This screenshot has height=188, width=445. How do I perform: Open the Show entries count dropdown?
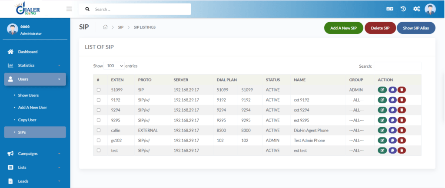coord(115,66)
